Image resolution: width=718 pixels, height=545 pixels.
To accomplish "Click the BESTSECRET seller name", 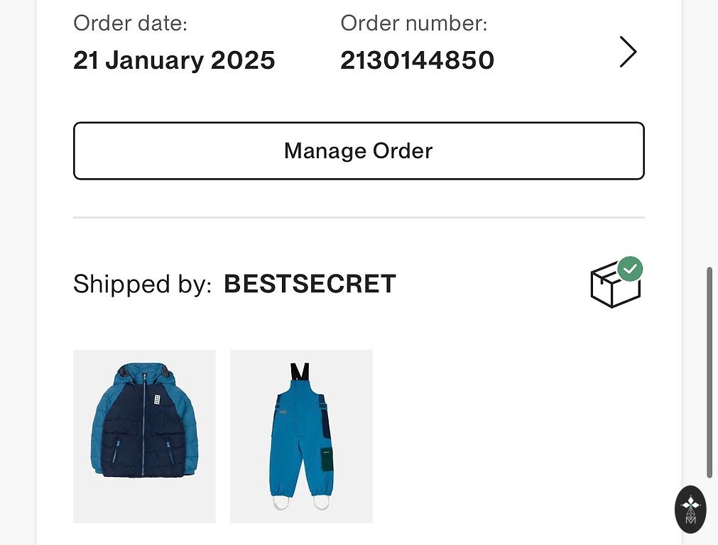I will (310, 284).
